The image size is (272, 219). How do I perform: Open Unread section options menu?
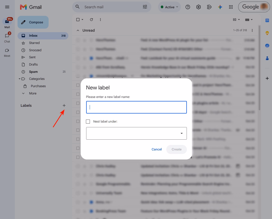pyautogui.click(x=252, y=30)
